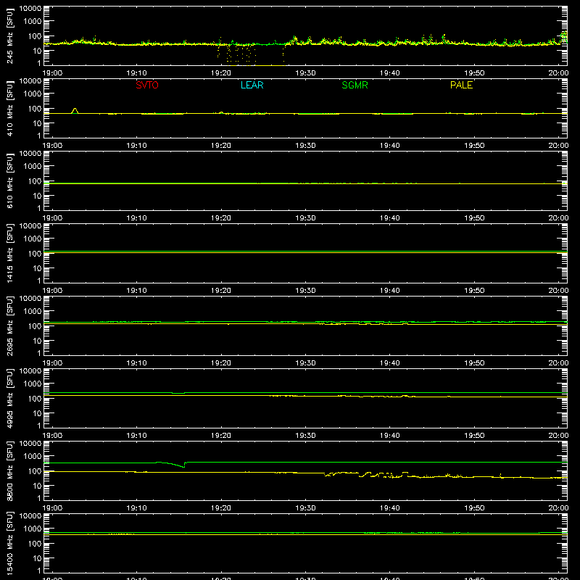
Task: Click the 10 y-axis label of 8800 MHz panel
Action: pyautogui.click(x=37, y=486)
